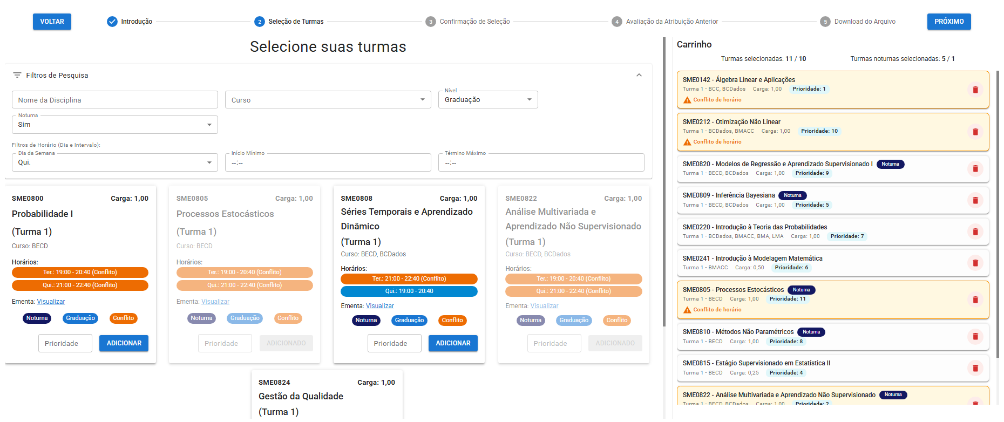Click Prioridade: 4 badge on SME0815
The width and height of the screenshot is (1004, 422).
(786, 373)
